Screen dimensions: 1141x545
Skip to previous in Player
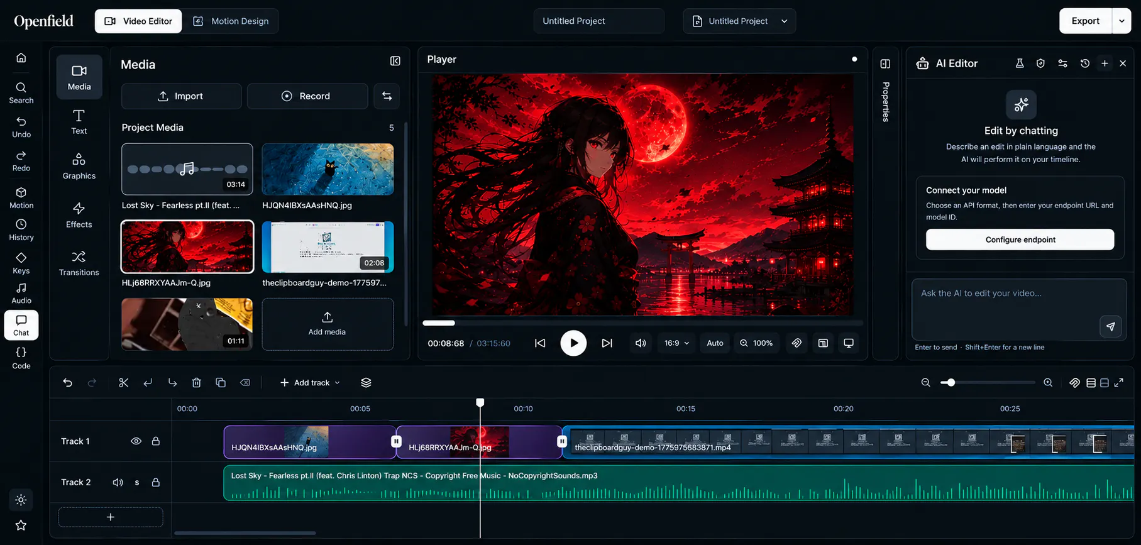[x=540, y=343]
